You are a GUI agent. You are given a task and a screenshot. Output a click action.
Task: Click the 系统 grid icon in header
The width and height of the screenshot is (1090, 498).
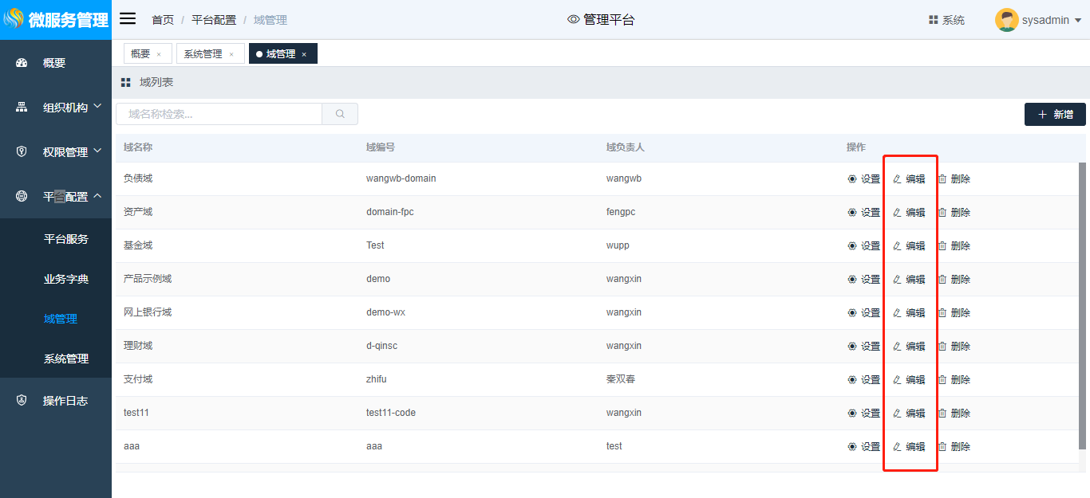coord(933,20)
